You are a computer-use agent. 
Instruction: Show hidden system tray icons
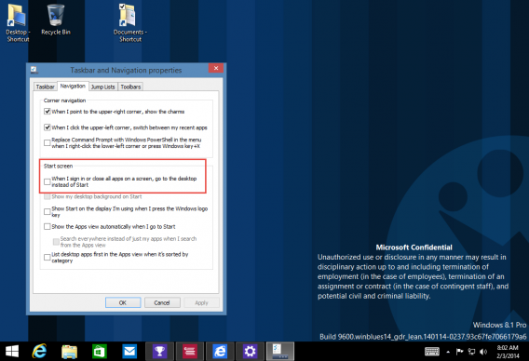click(448, 352)
